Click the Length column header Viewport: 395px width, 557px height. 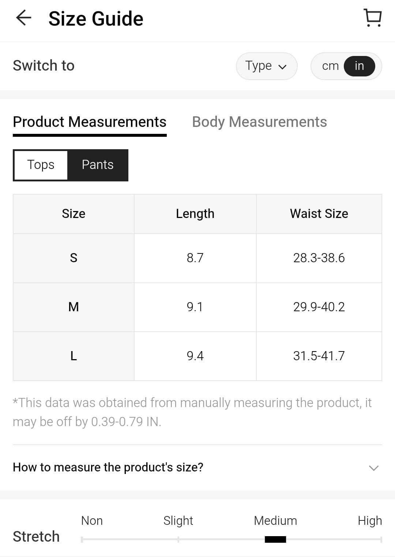tap(195, 214)
